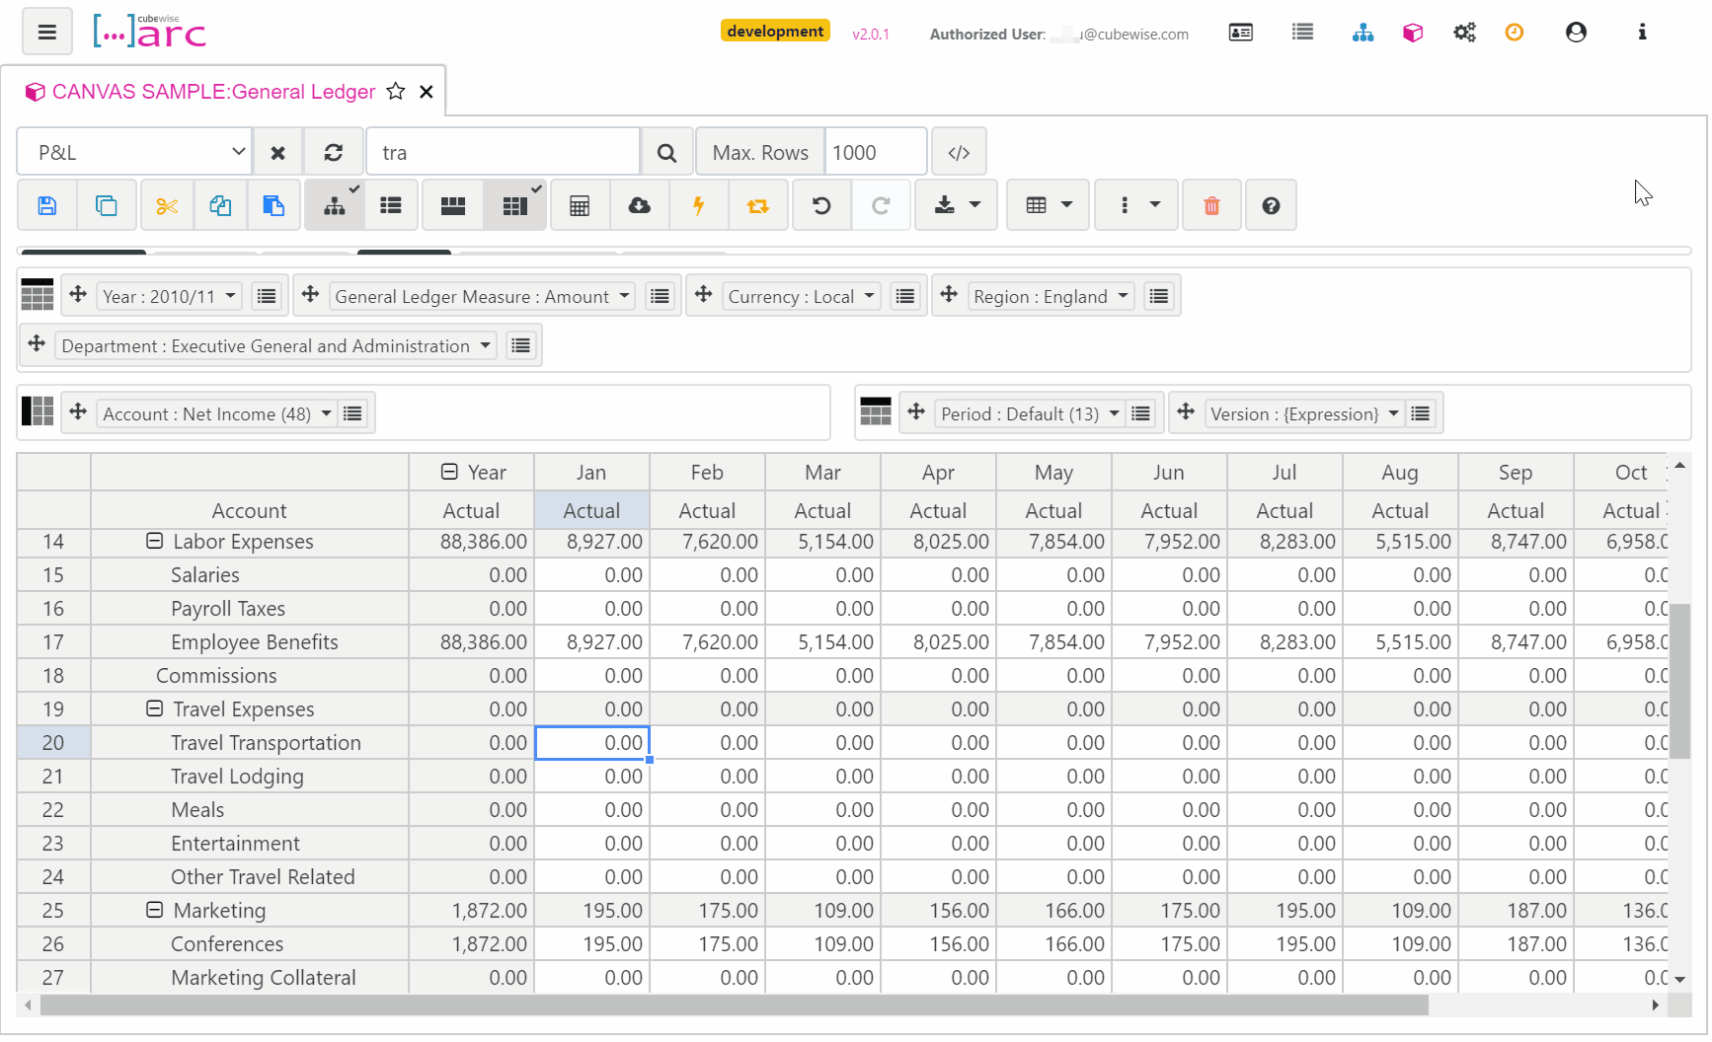The image size is (1712, 1042).
Task: Click the cloud download icon
Action: tap(639, 205)
